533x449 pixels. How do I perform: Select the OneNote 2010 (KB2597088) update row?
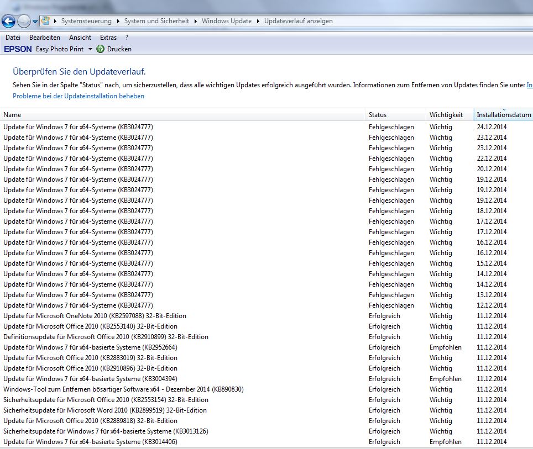(x=266, y=316)
